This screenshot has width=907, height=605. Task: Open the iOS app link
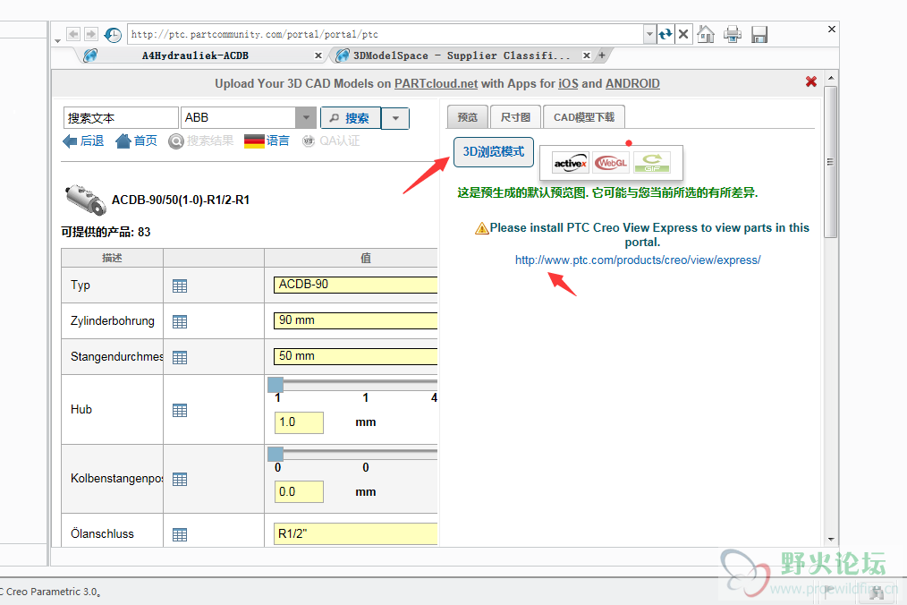567,83
